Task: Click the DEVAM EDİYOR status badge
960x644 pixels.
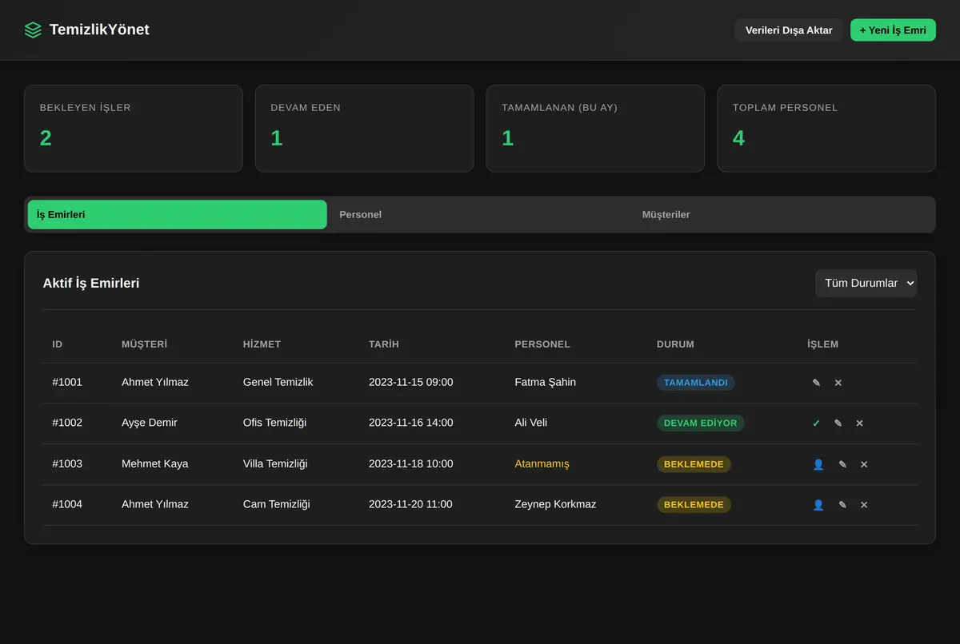Action: coord(701,423)
